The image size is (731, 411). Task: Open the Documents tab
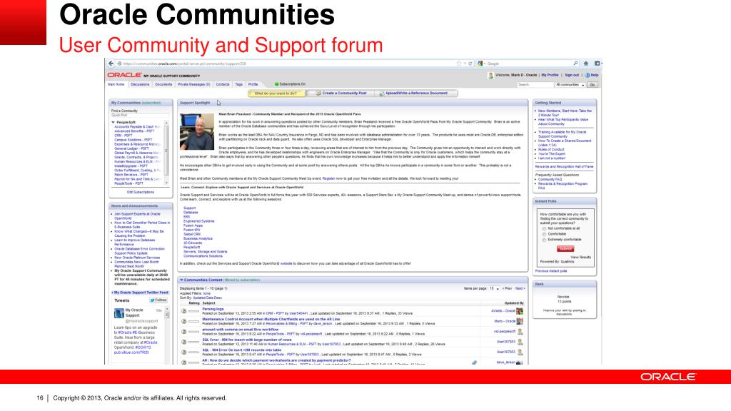pos(163,84)
